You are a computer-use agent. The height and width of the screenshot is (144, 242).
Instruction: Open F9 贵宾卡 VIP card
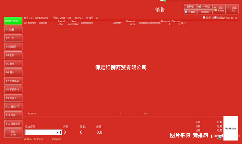(13, 98)
